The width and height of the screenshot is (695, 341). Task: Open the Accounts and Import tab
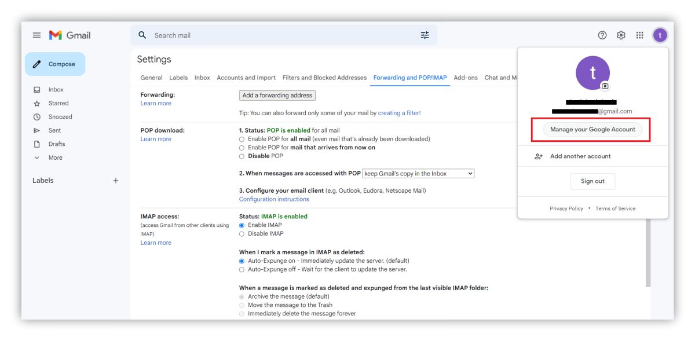(246, 78)
